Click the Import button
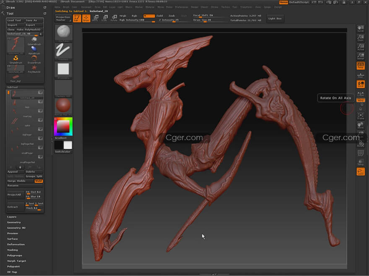Screen dimensions: 369x276 (x=15, y=25)
